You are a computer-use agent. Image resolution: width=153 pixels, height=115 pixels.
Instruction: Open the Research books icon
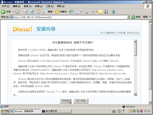(106, 12)
